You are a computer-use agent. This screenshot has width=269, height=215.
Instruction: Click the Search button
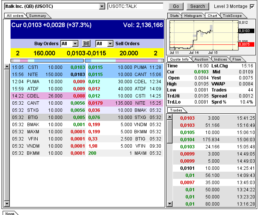198,6
